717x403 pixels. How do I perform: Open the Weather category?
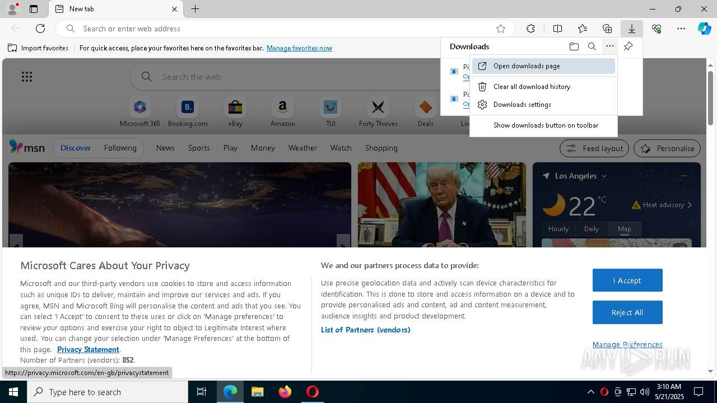point(302,148)
